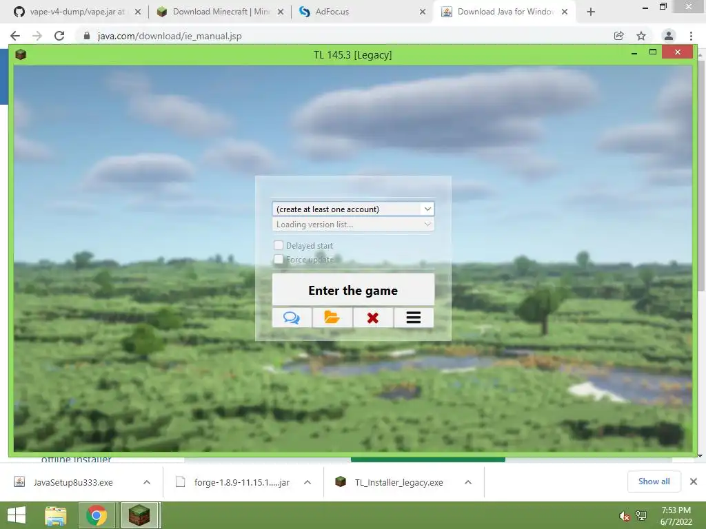Viewport: 706px width, 529px height.
Task: Close the AdFoc.us tab
Action: [x=423, y=12]
